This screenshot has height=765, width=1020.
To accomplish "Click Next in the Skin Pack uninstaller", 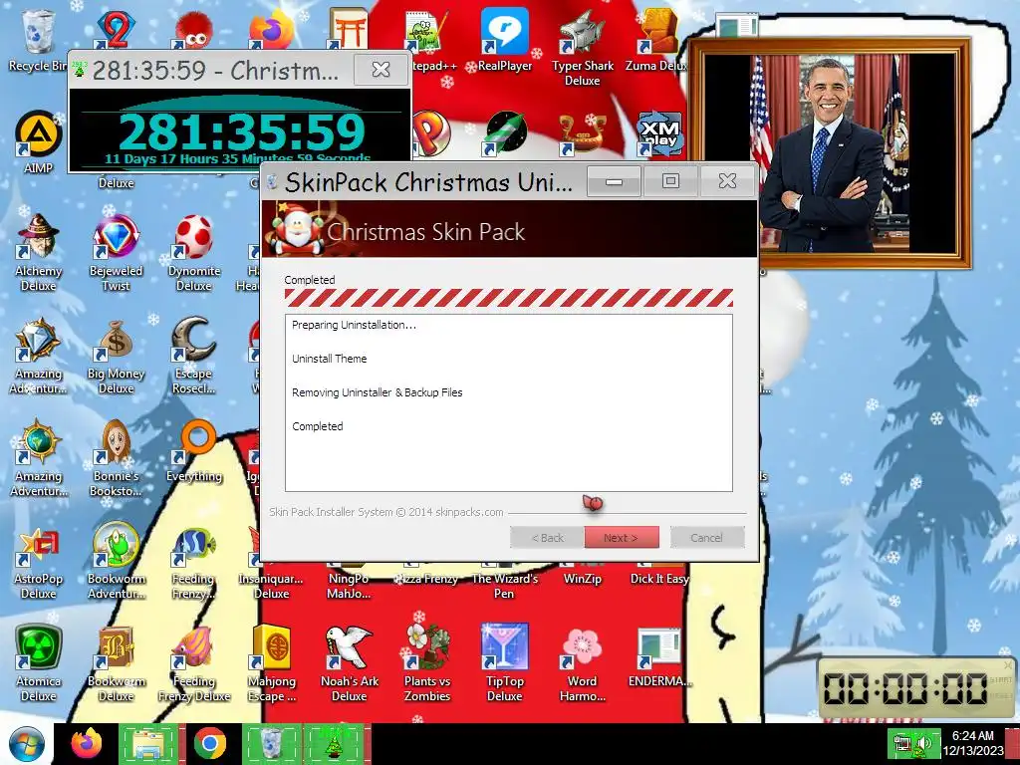I will click(x=622, y=537).
